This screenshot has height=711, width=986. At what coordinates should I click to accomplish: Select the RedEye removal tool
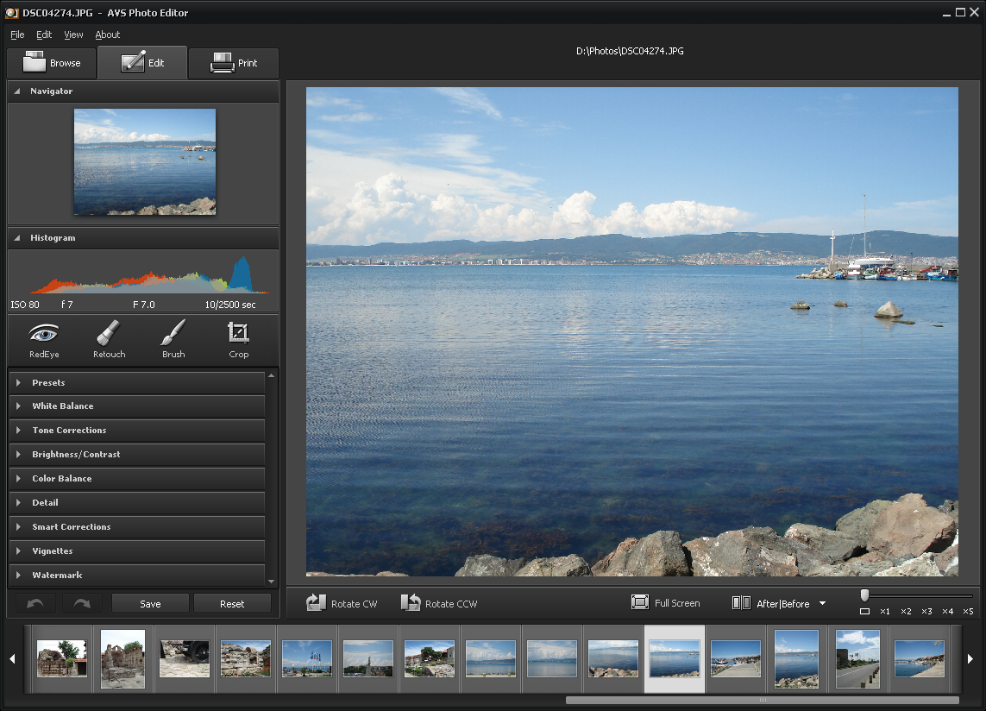pos(44,339)
